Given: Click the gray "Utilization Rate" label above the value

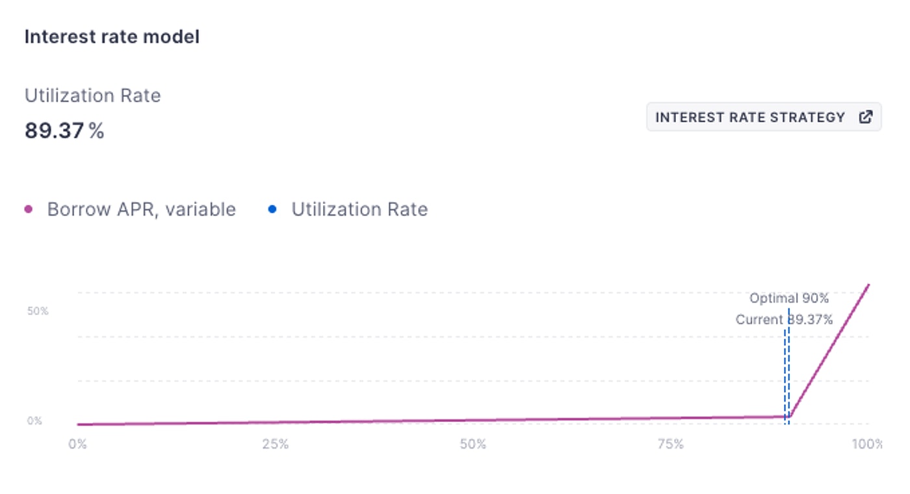Looking at the screenshot, I should click(92, 96).
